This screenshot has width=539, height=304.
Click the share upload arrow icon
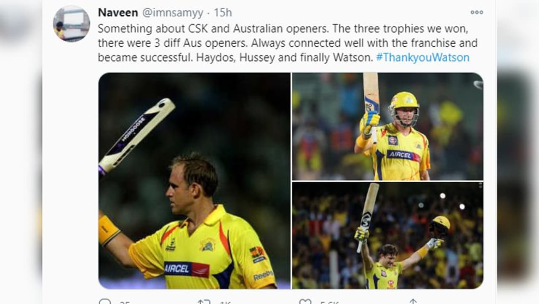(413, 301)
